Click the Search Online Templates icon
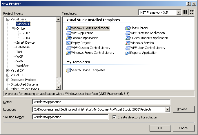 (x=68, y=70)
